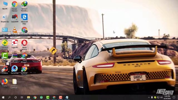Open Task View on the taskbar
178x100 pixels.
tap(22, 97)
